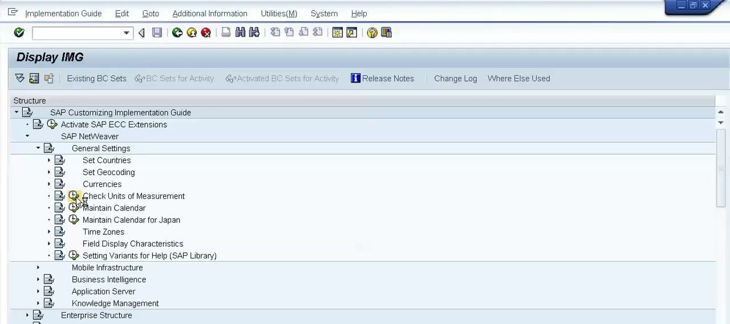This screenshot has height=324, width=730.
Task: Expand the Enterprise Structure node
Action: pos(27,315)
